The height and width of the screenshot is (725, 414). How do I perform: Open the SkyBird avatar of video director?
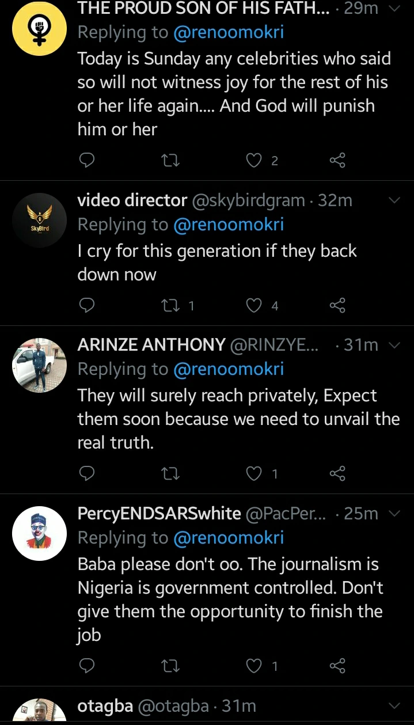pyautogui.click(x=40, y=221)
